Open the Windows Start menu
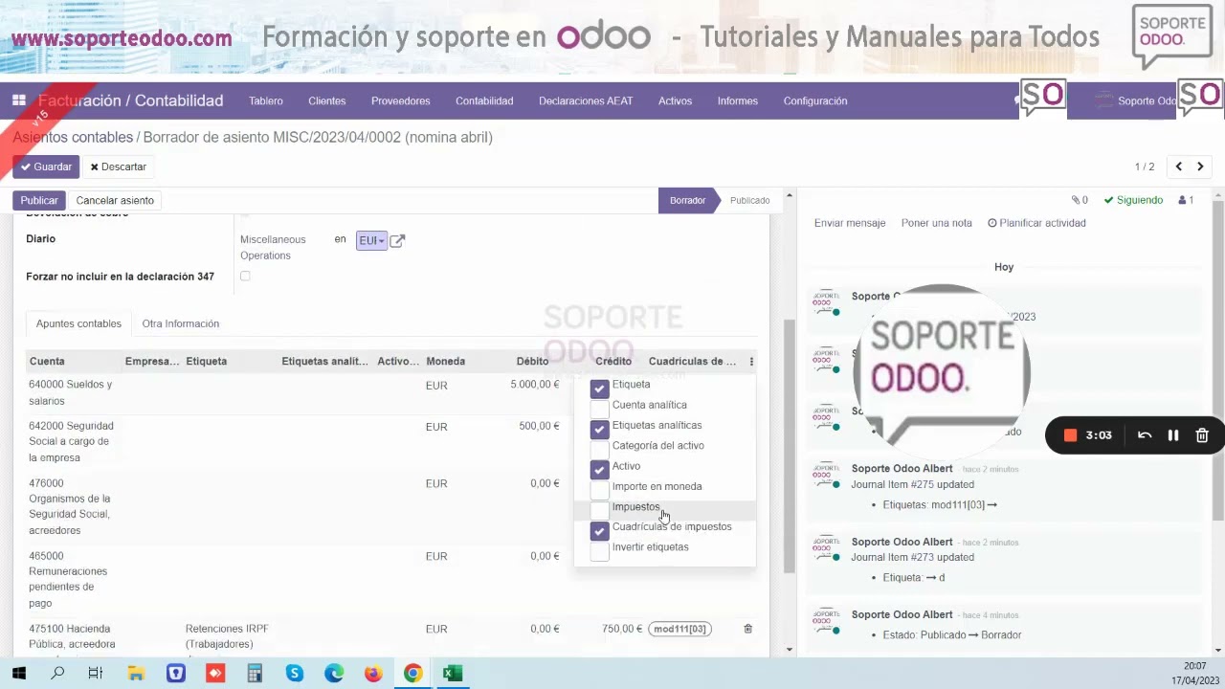 coord(19,674)
